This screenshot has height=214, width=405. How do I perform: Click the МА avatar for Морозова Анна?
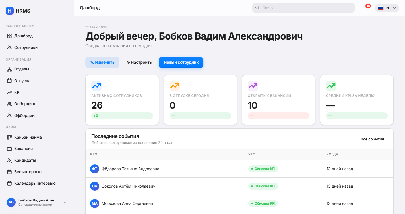95,203
